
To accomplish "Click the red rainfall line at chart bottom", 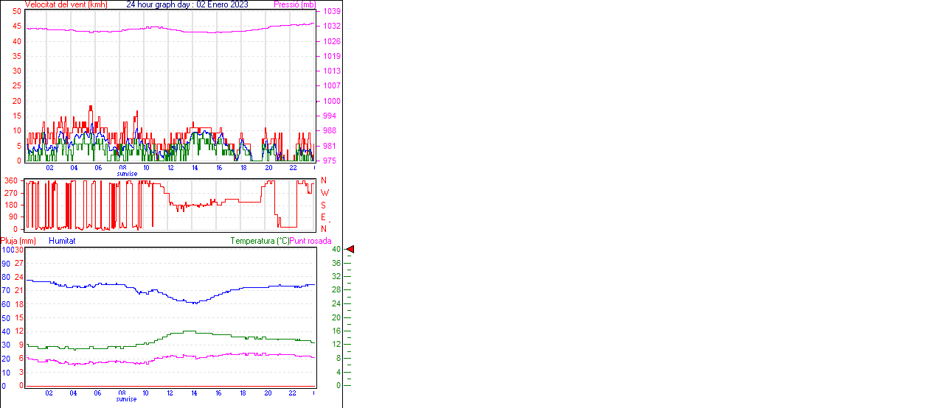I will [x=170, y=385].
